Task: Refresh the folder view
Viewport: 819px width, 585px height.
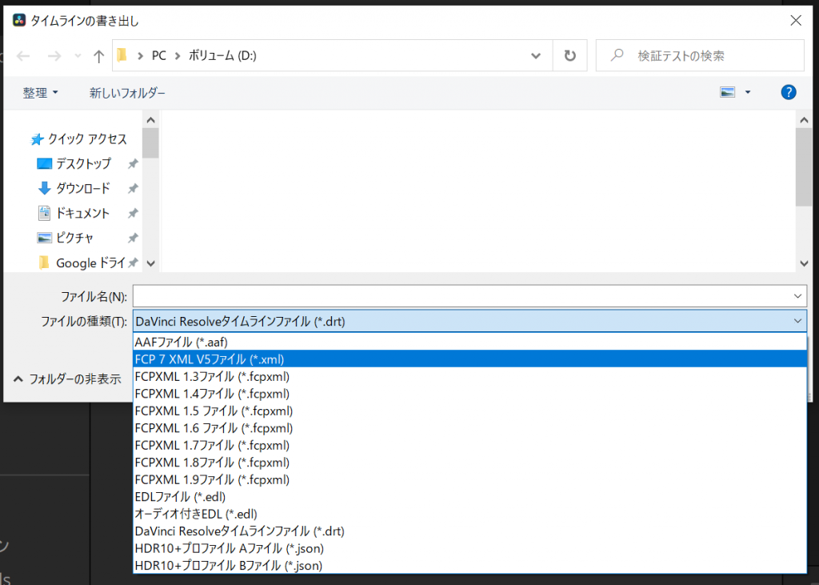Action: pos(569,55)
